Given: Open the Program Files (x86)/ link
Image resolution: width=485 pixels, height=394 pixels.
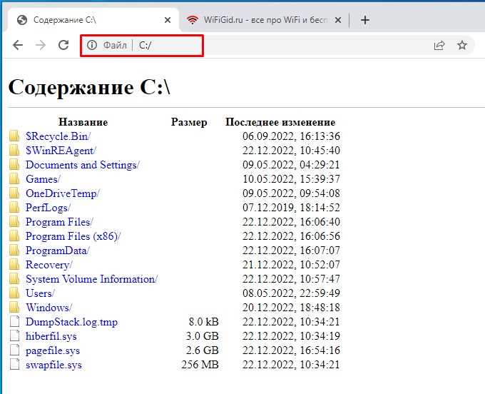Looking at the screenshot, I should pyautogui.click(x=73, y=236).
